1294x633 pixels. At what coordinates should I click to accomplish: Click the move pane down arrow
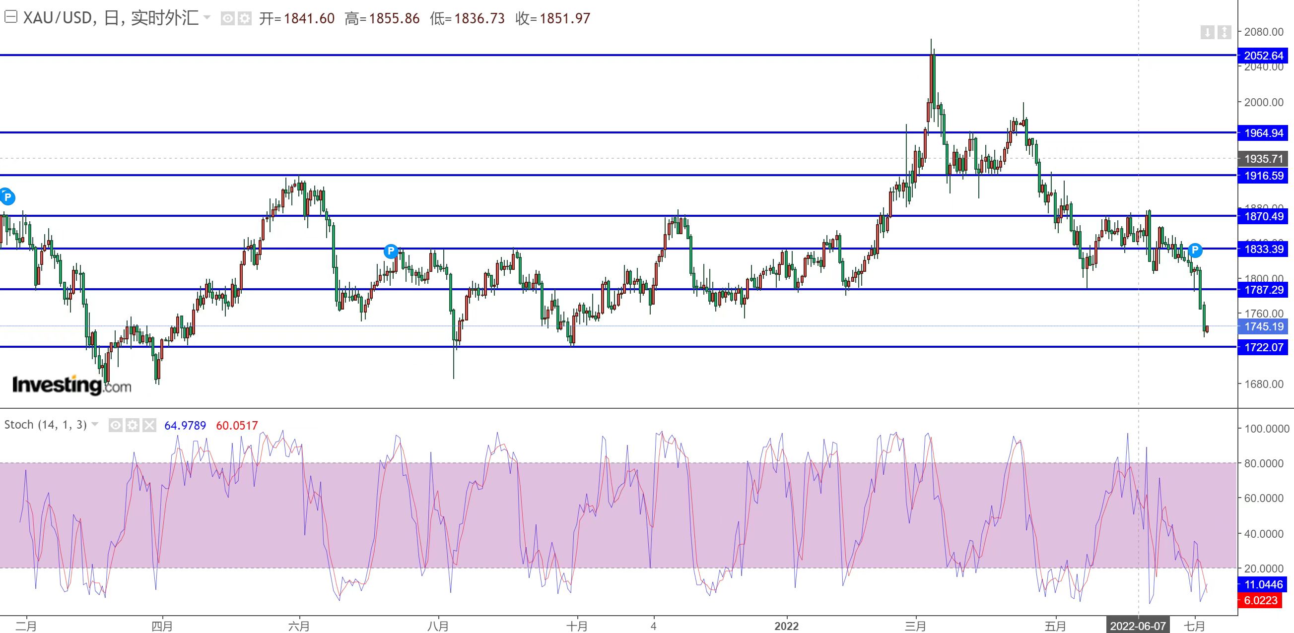point(1207,33)
